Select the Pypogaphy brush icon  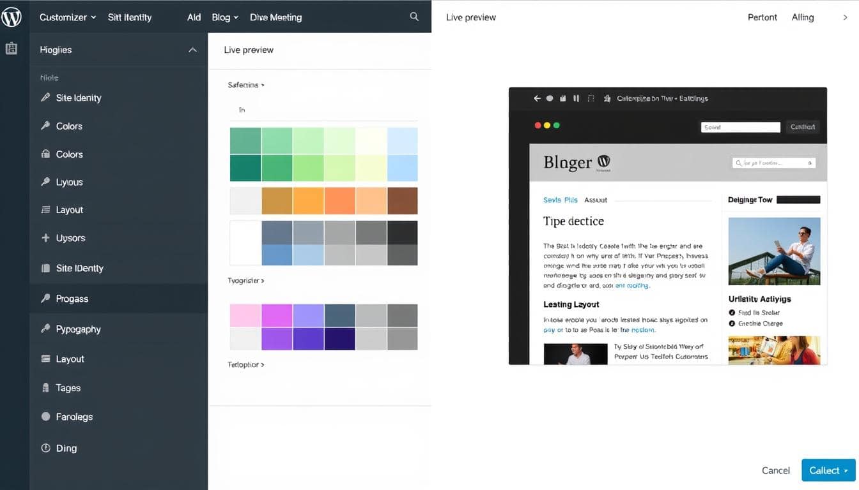pyautogui.click(x=45, y=329)
